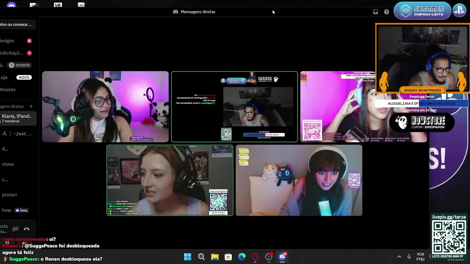Open the Just_ direct message
Screen dimensions: 470x264
[x=18, y=133]
